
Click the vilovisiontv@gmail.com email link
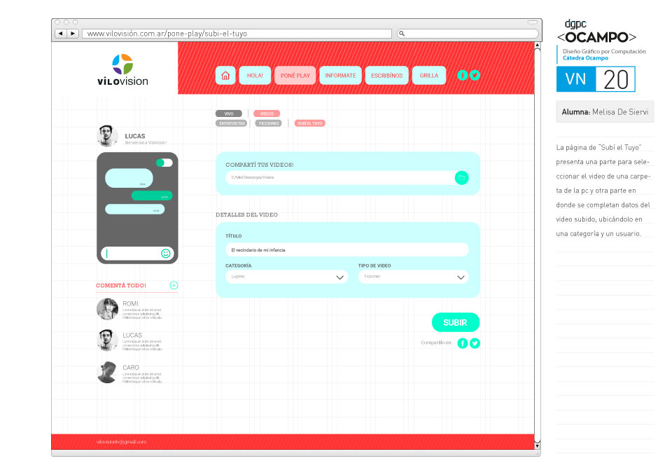coord(120,442)
